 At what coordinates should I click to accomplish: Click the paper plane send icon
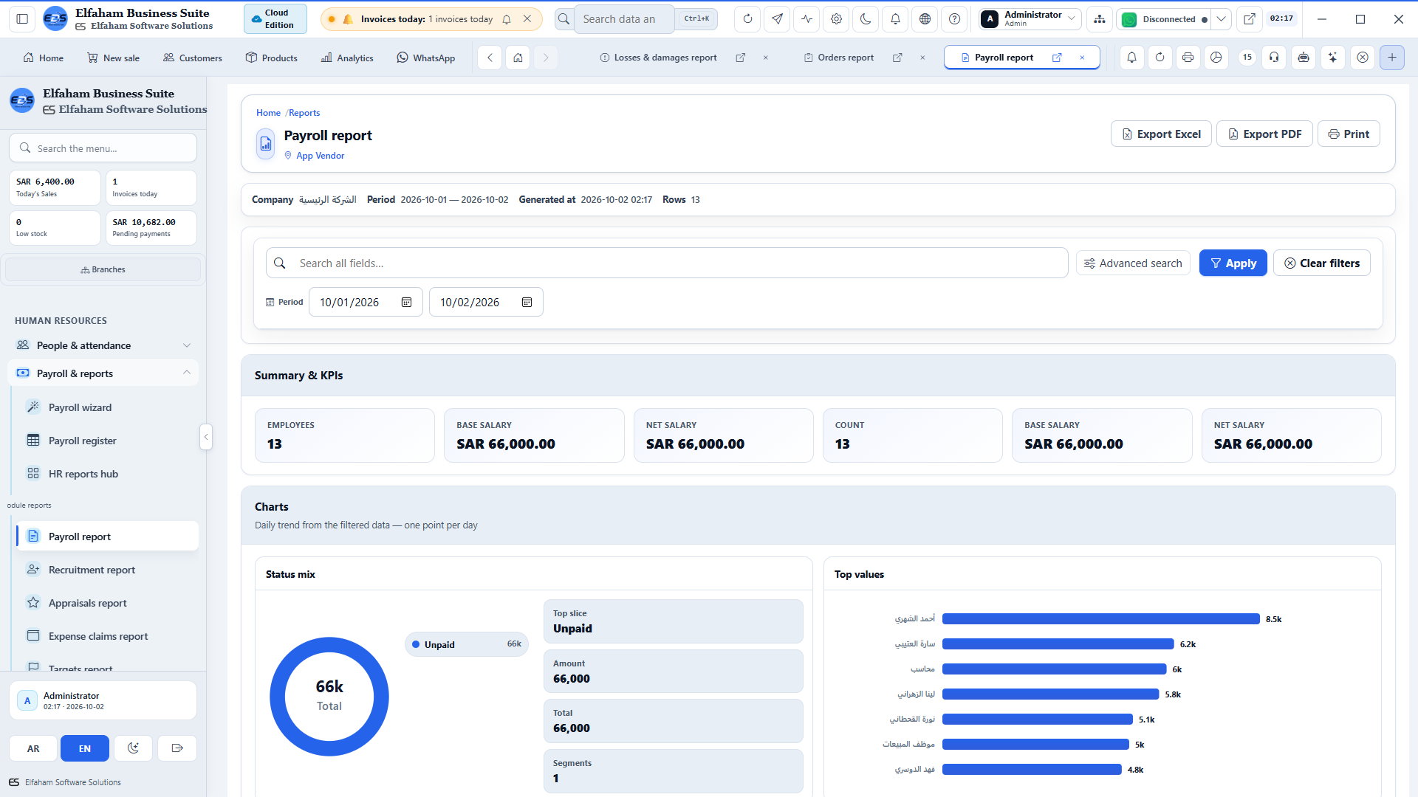click(x=777, y=19)
